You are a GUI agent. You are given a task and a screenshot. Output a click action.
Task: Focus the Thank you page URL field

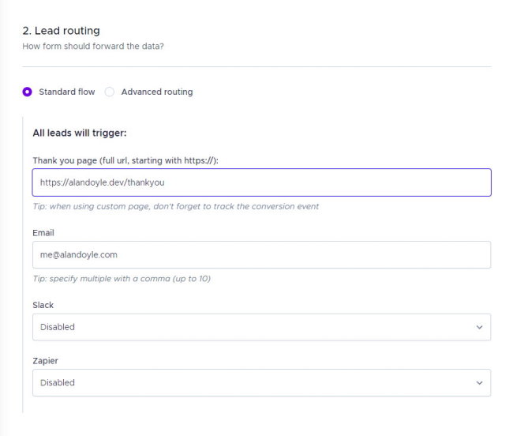click(262, 182)
